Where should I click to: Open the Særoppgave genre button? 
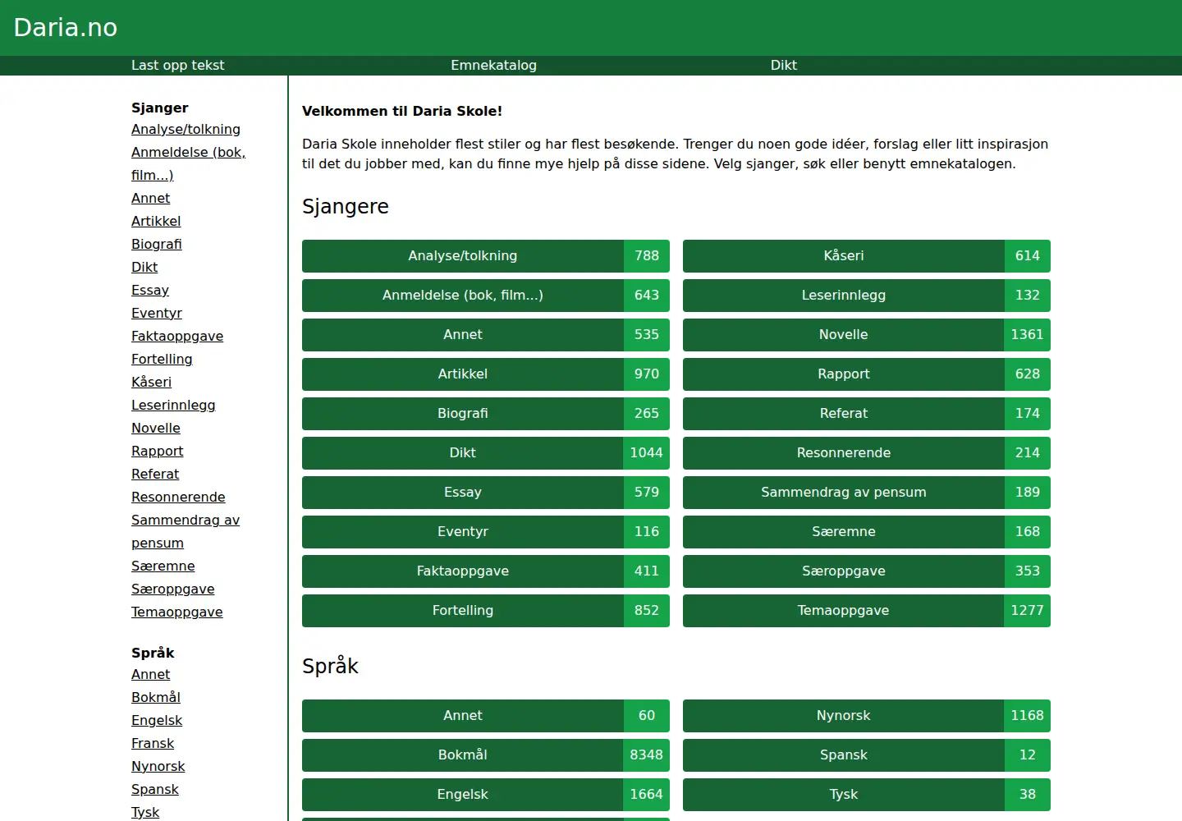tap(867, 571)
